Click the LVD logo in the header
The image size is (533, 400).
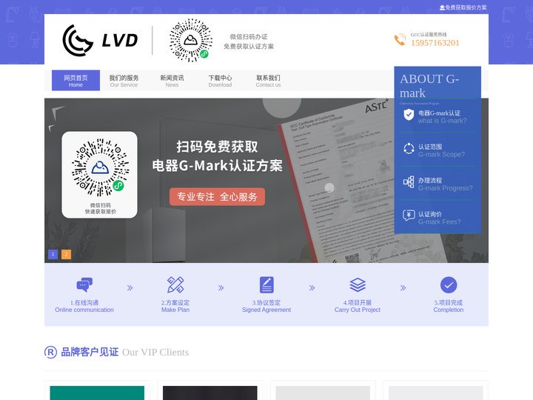point(100,40)
